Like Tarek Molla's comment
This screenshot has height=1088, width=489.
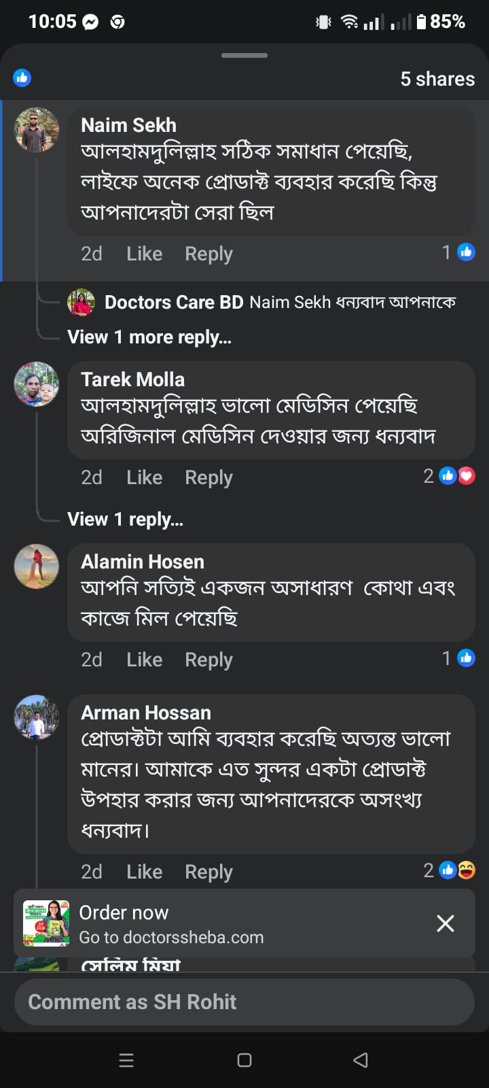tap(144, 477)
